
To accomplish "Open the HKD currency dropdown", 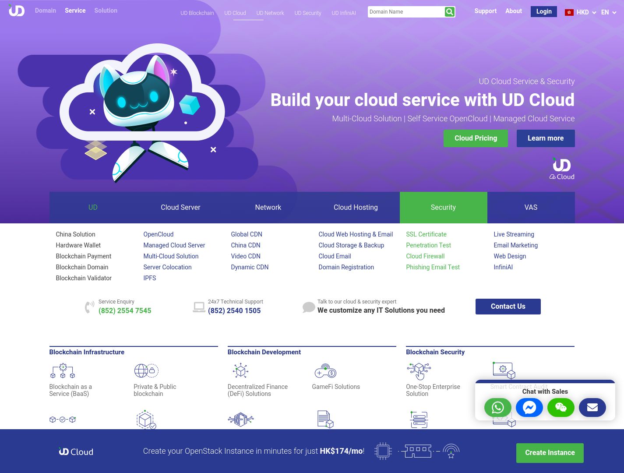I will [x=586, y=12].
